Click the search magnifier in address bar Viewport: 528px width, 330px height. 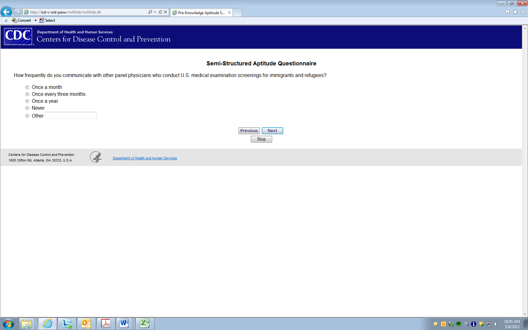coord(150,12)
